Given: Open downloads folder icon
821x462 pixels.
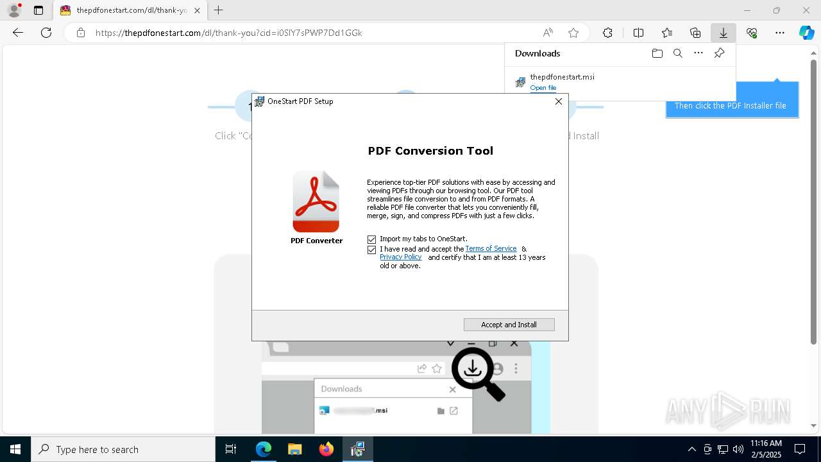Looking at the screenshot, I should pyautogui.click(x=657, y=53).
